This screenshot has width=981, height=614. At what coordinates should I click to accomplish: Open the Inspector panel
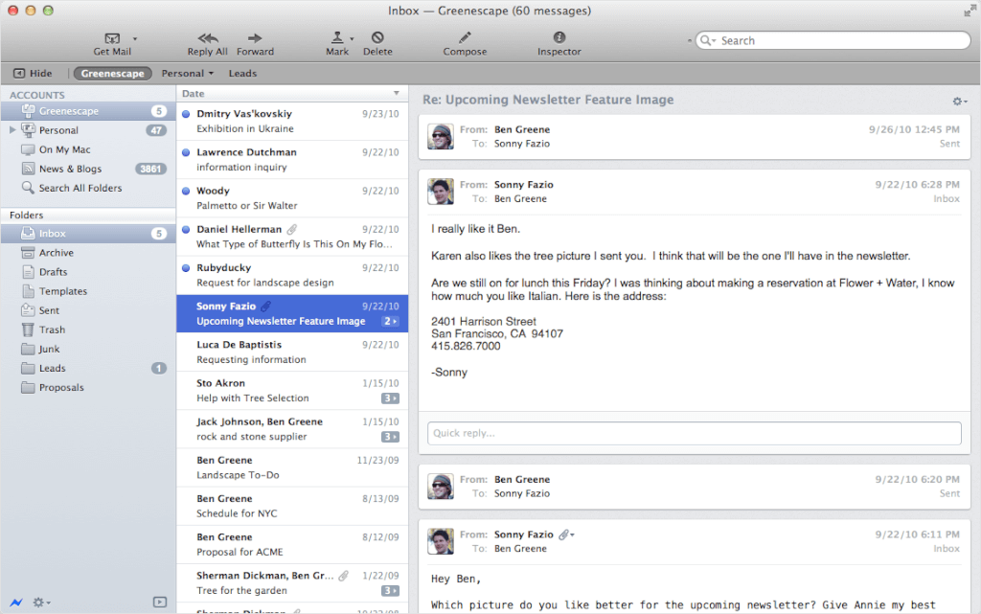(559, 38)
